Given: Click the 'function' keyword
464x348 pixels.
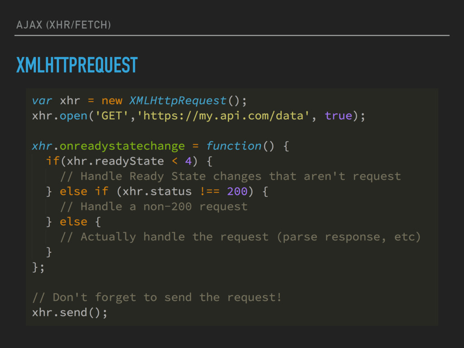Looking at the screenshot, I should (x=234, y=146).
